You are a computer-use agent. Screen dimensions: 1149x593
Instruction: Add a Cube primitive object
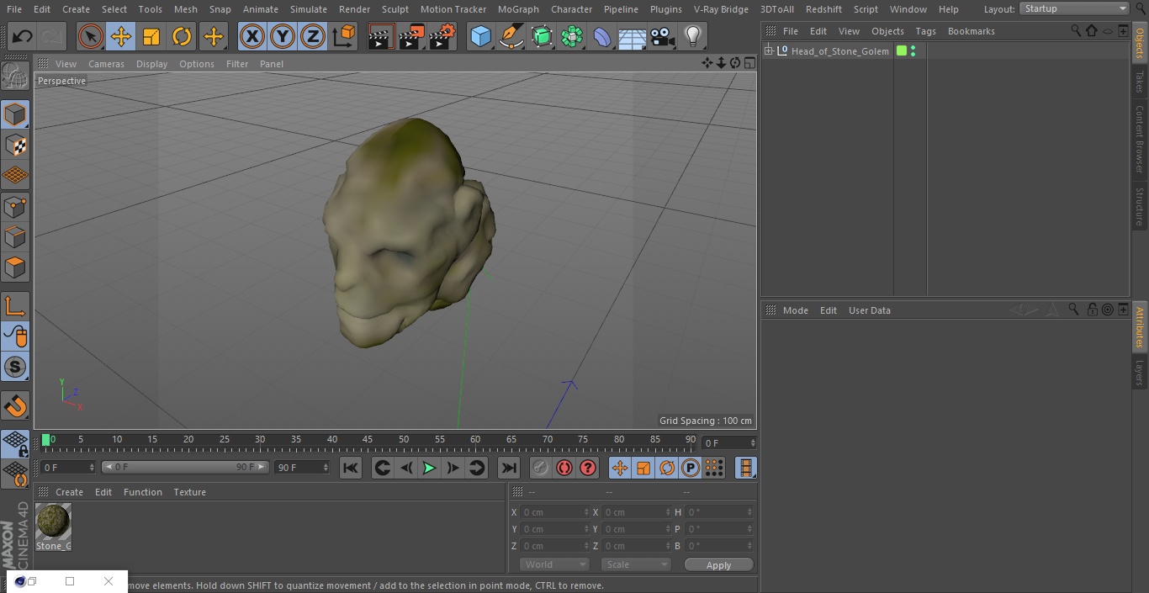[480, 36]
